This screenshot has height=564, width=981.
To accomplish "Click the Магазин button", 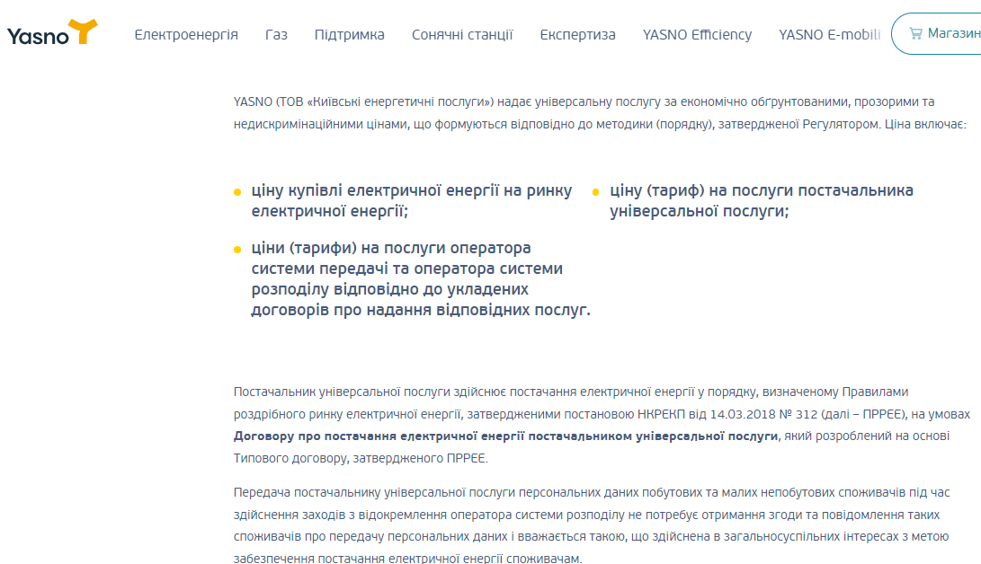I will (x=937, y=34).
